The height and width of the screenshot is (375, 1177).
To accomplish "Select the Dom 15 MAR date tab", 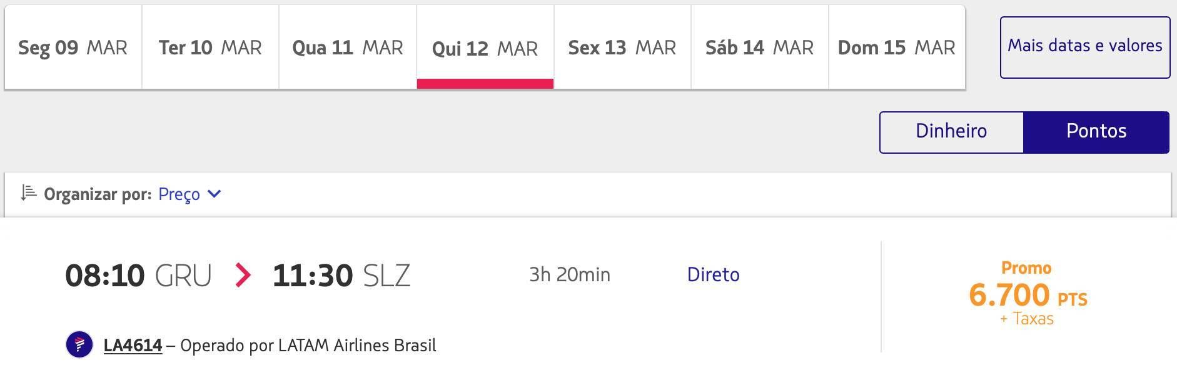I will coord(897,47).
